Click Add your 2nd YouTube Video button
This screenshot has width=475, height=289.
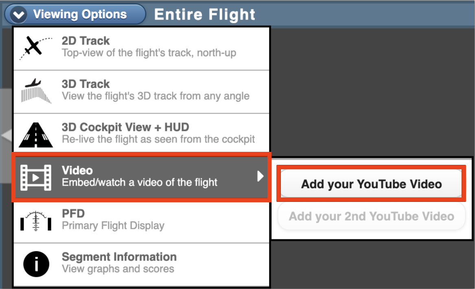click(x=371, y=216)
